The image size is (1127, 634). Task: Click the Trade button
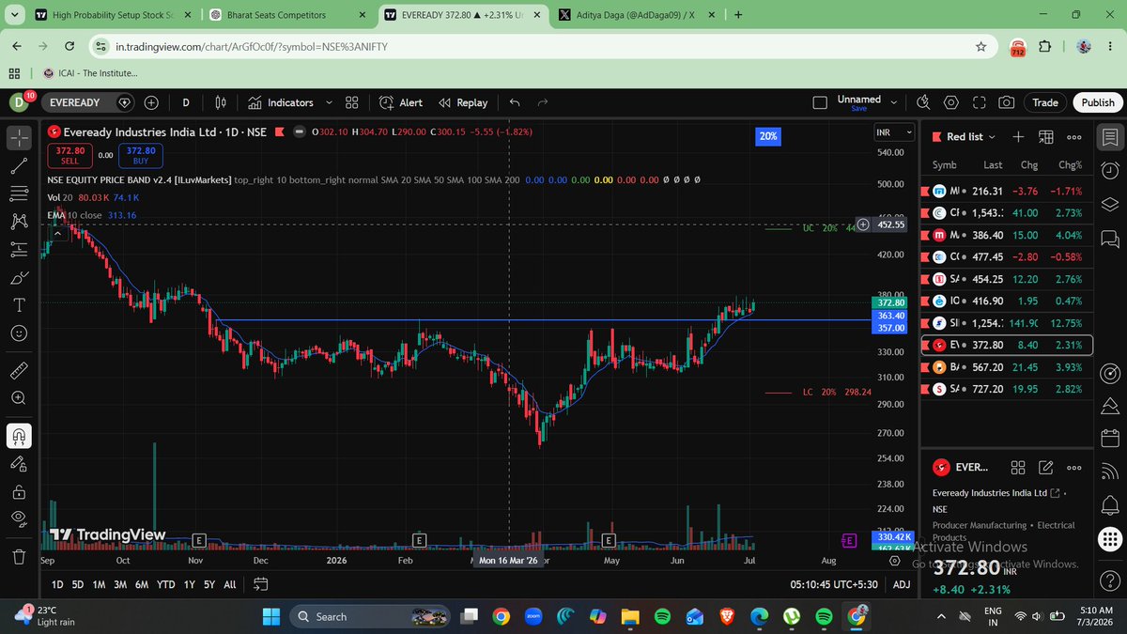[1044, 102]
